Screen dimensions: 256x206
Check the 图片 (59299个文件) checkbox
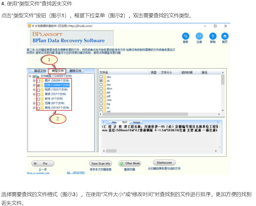(x=38, y=81)
